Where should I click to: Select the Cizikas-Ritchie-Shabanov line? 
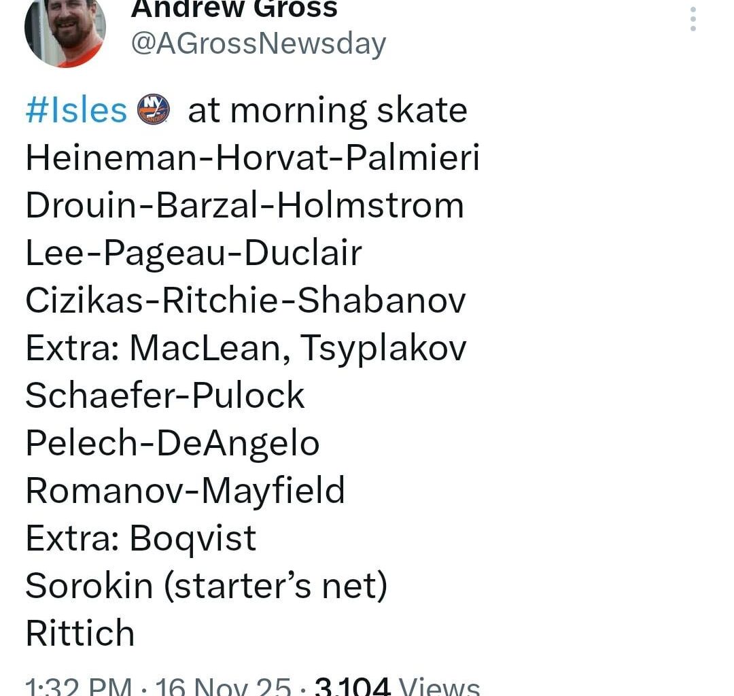pyautogui.click(x=245, y=300)
